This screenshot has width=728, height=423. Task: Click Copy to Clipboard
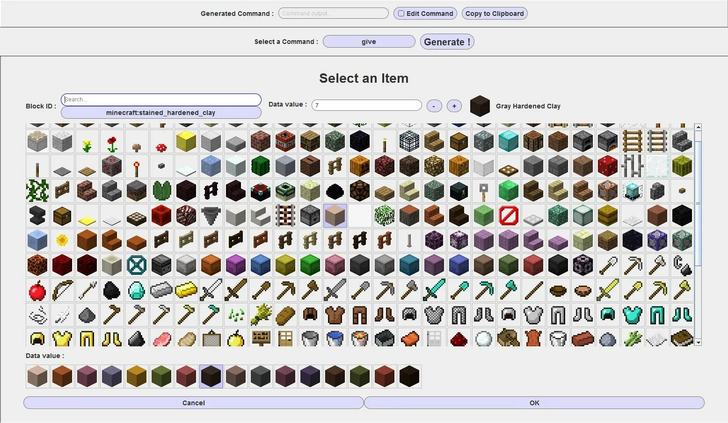495,14
